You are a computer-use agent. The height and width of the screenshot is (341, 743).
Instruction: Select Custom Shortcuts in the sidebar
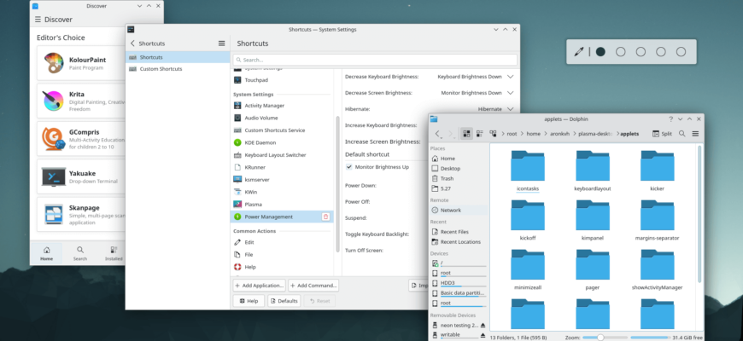[178, 69]
